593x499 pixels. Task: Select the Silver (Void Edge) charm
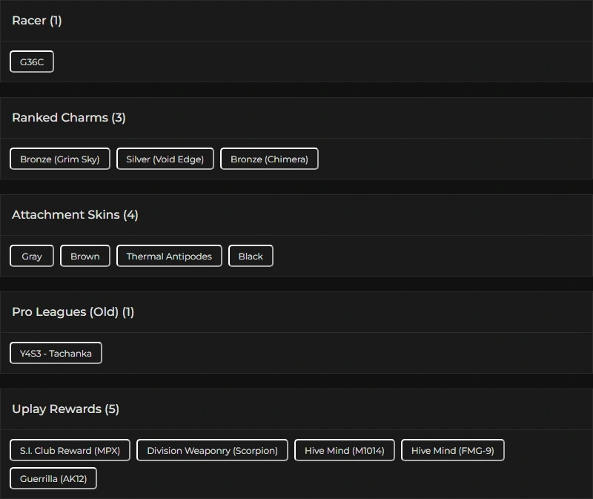point(165,159)
